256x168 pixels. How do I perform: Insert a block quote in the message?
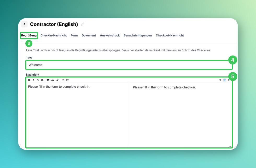click(48, 80)
